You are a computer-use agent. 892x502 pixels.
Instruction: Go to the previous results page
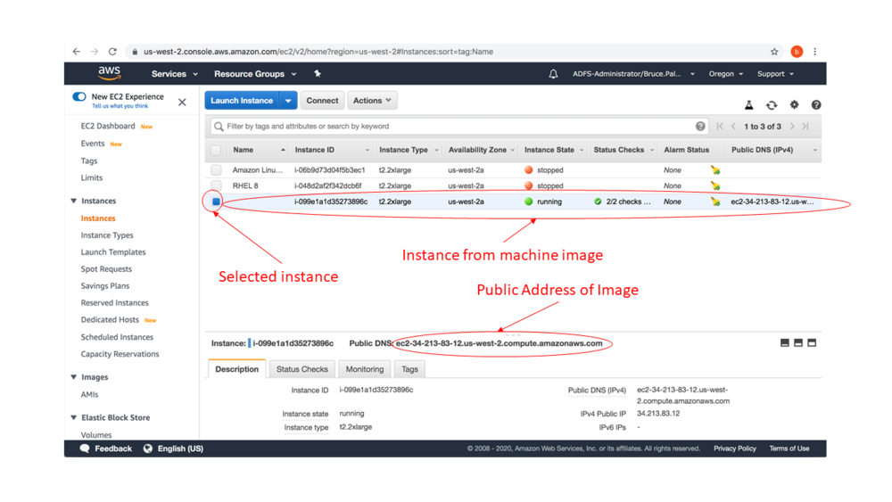pyautogui.click(x=733, y=127)
